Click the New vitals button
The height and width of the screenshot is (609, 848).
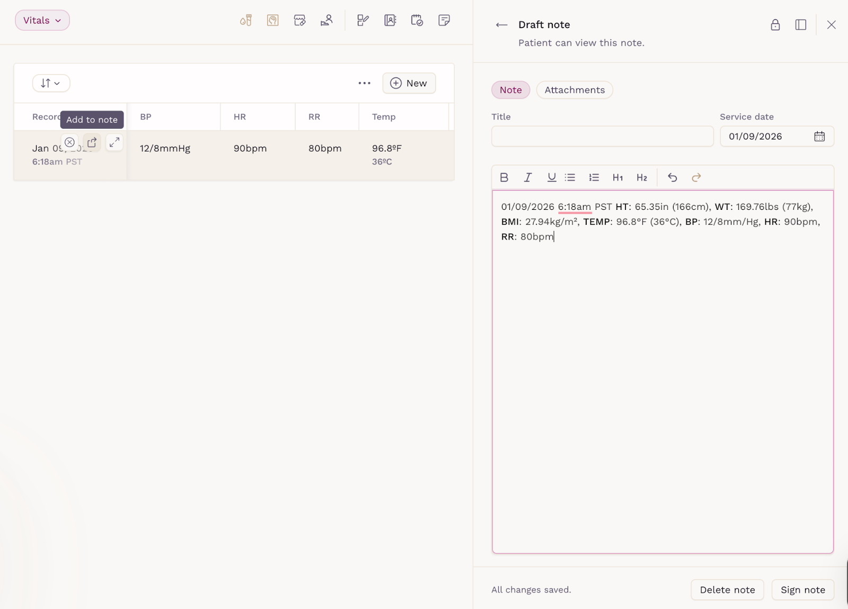click(409, 83)
